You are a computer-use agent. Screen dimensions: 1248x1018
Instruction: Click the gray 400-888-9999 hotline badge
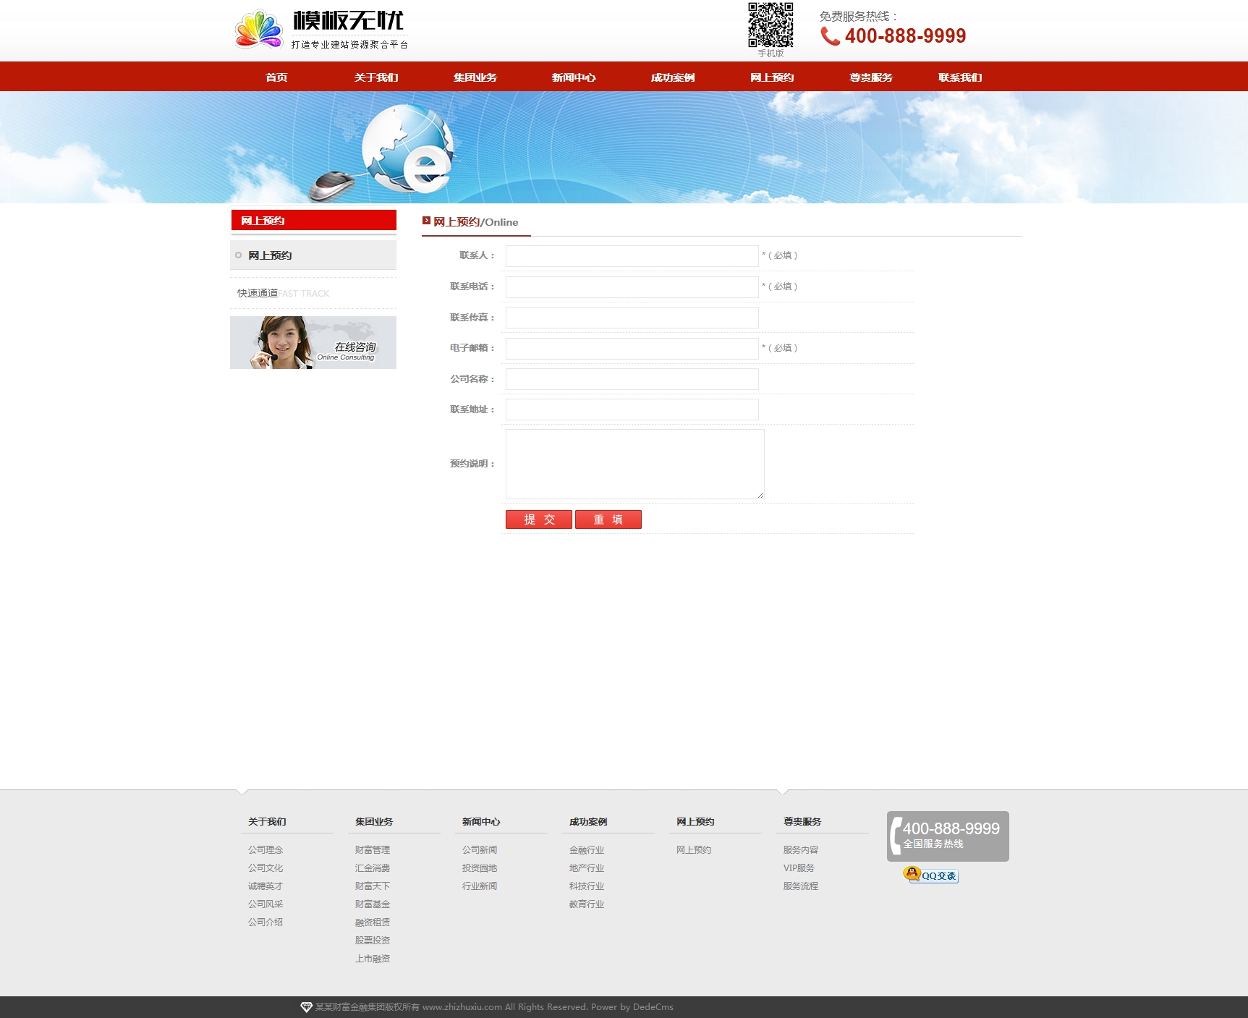coord(947,836)
